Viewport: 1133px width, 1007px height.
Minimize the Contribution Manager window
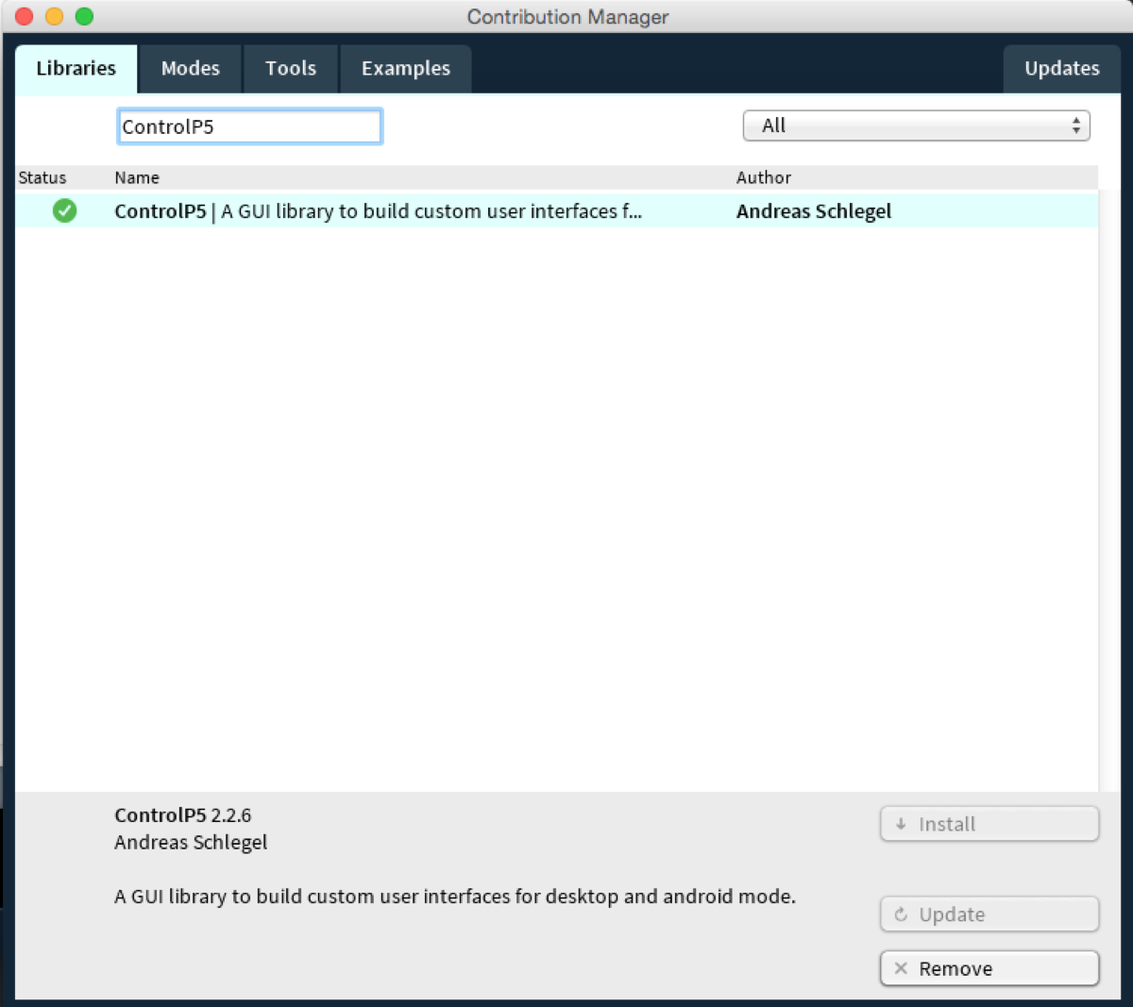(x=55, y=16)
